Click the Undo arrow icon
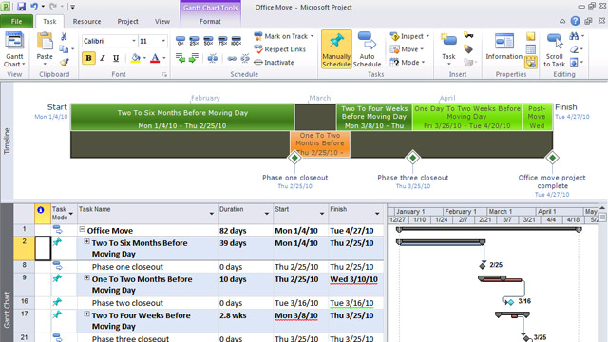Viewport: 608px width, 342px height. (34, 7)
